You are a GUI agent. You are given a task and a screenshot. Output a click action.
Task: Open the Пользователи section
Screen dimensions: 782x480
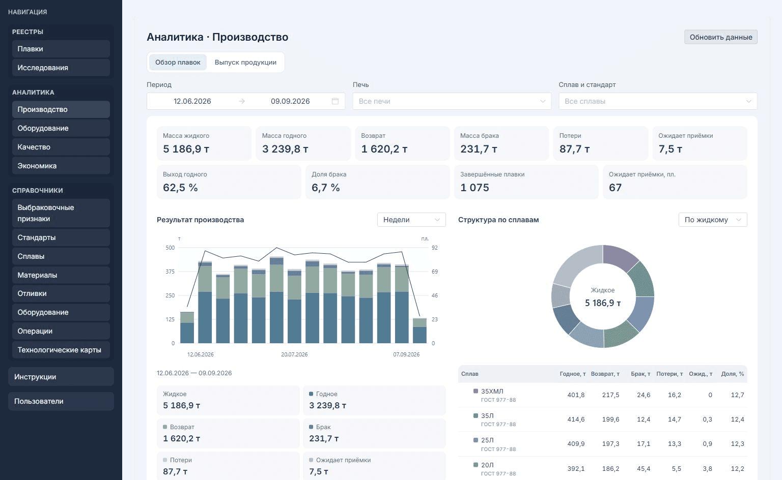coord(61,401)
